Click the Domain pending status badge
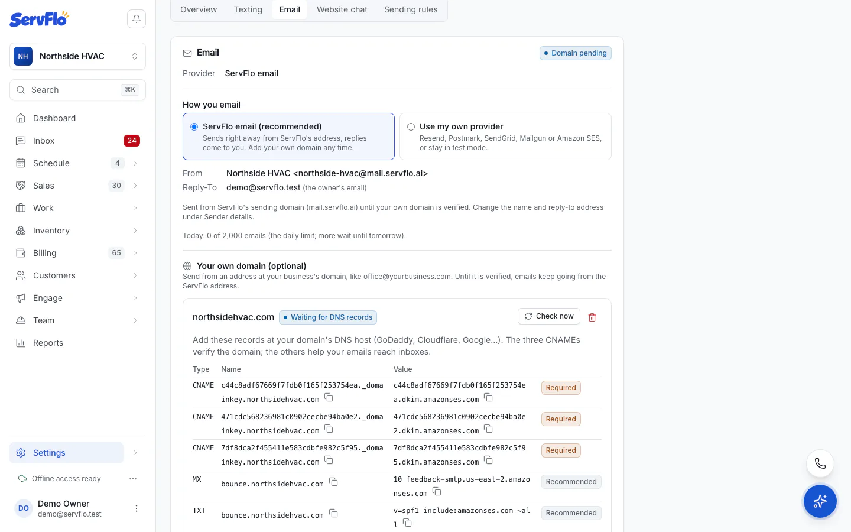The image size is (851, 532). click(x=576, y=53)
